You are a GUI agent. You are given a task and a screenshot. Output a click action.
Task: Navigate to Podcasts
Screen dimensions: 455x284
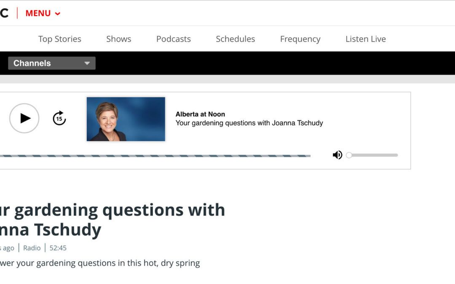click(173, 39)
